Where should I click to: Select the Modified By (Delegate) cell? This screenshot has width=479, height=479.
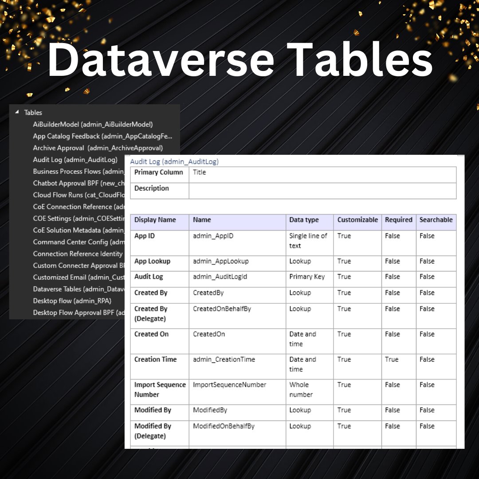point(160,433)
